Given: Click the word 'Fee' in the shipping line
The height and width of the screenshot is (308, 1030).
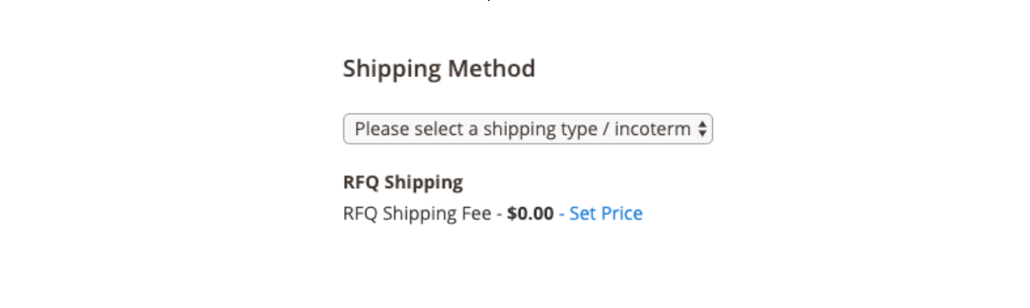Looking at the screenshot, I should click(476, 213).
